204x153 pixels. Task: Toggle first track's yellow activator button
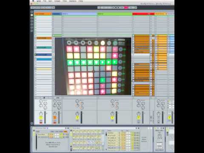click(x=41, y=118)
